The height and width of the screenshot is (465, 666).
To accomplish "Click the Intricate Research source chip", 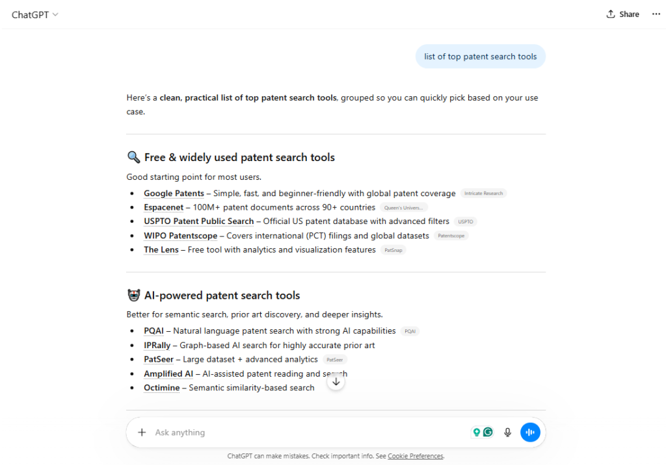I will pos(483,194).
